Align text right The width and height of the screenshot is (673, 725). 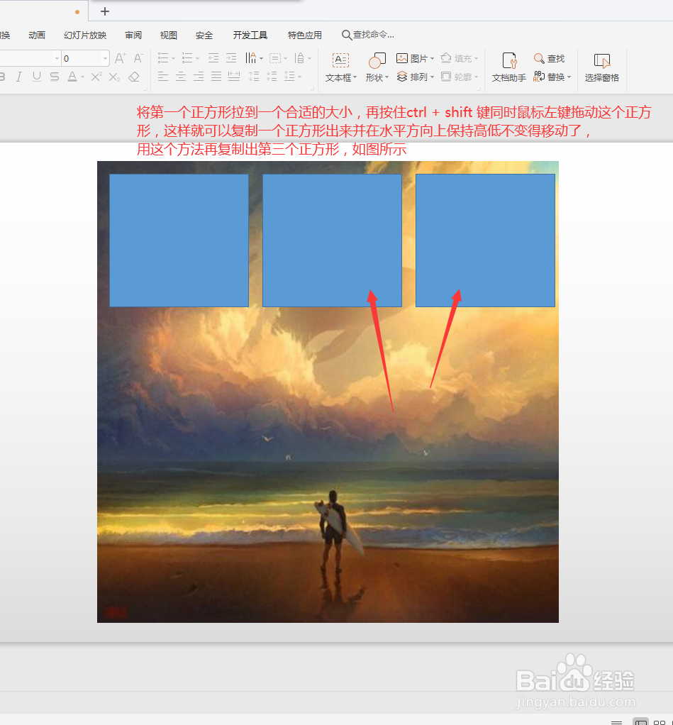(x=199, y=77)
